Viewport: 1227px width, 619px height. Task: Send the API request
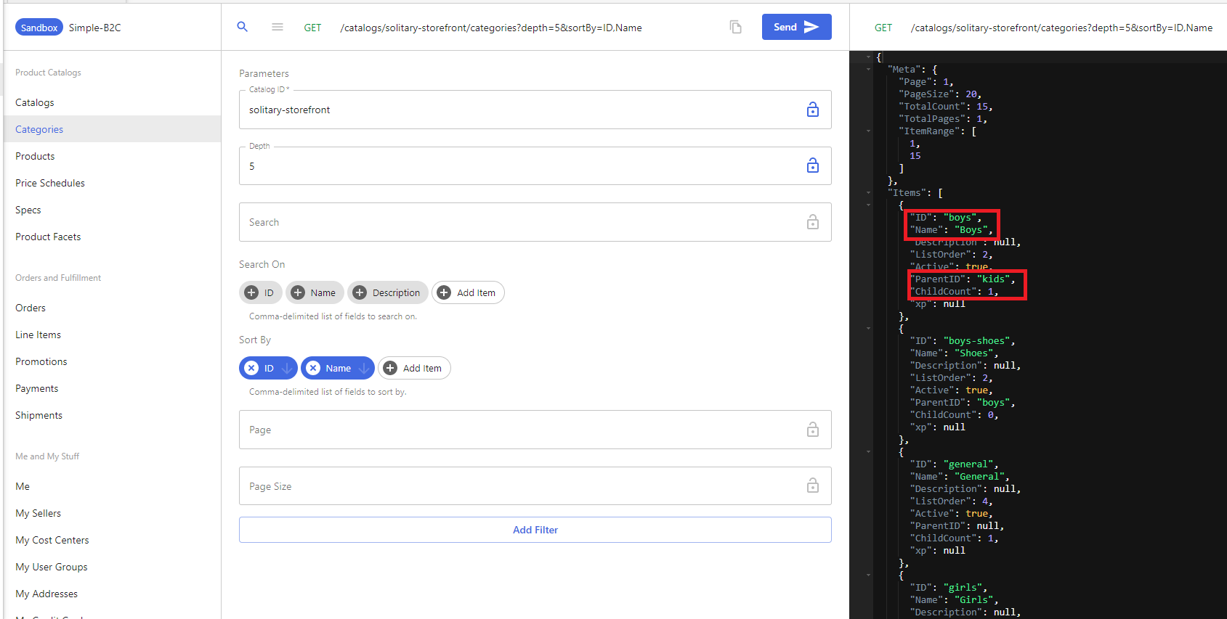[x=796, y=27]
